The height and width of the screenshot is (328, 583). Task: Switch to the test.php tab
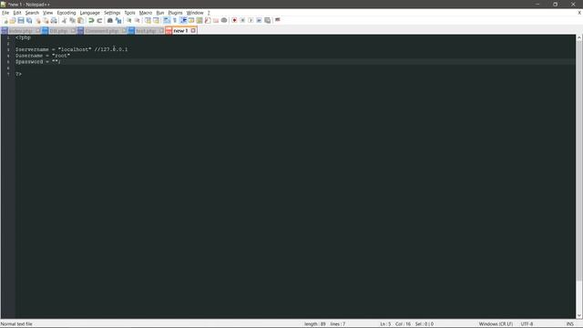tap(146, 31)
